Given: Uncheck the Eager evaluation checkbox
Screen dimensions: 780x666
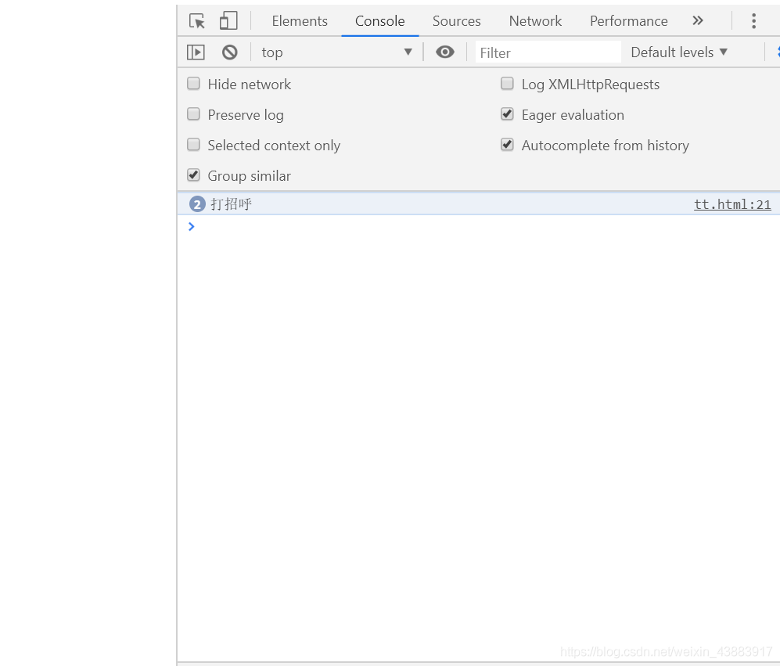Looking at the screenshot, I should 508,114.
